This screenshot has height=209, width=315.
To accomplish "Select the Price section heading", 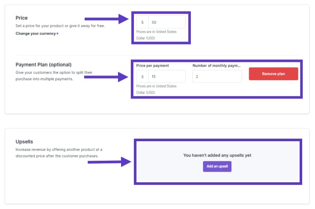I will [22, 18].
